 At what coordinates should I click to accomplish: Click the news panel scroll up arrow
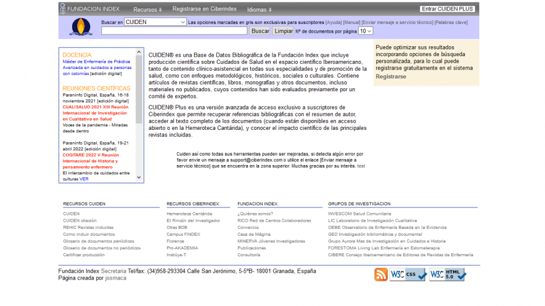(139, 52)
